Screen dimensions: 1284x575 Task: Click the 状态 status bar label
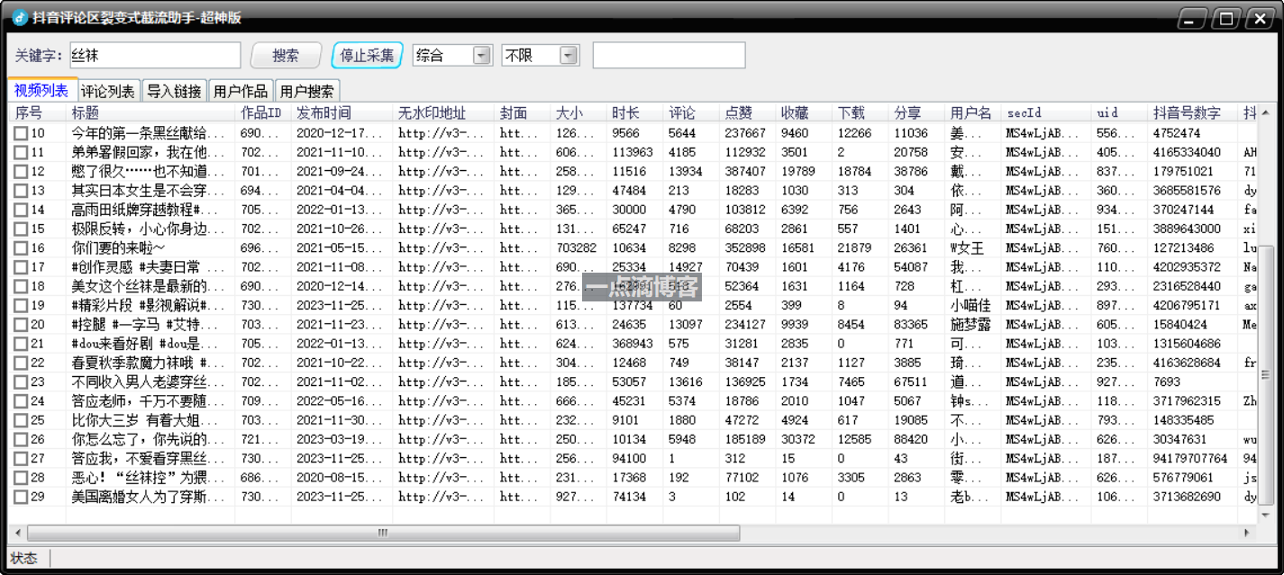(x=24, y=559)
